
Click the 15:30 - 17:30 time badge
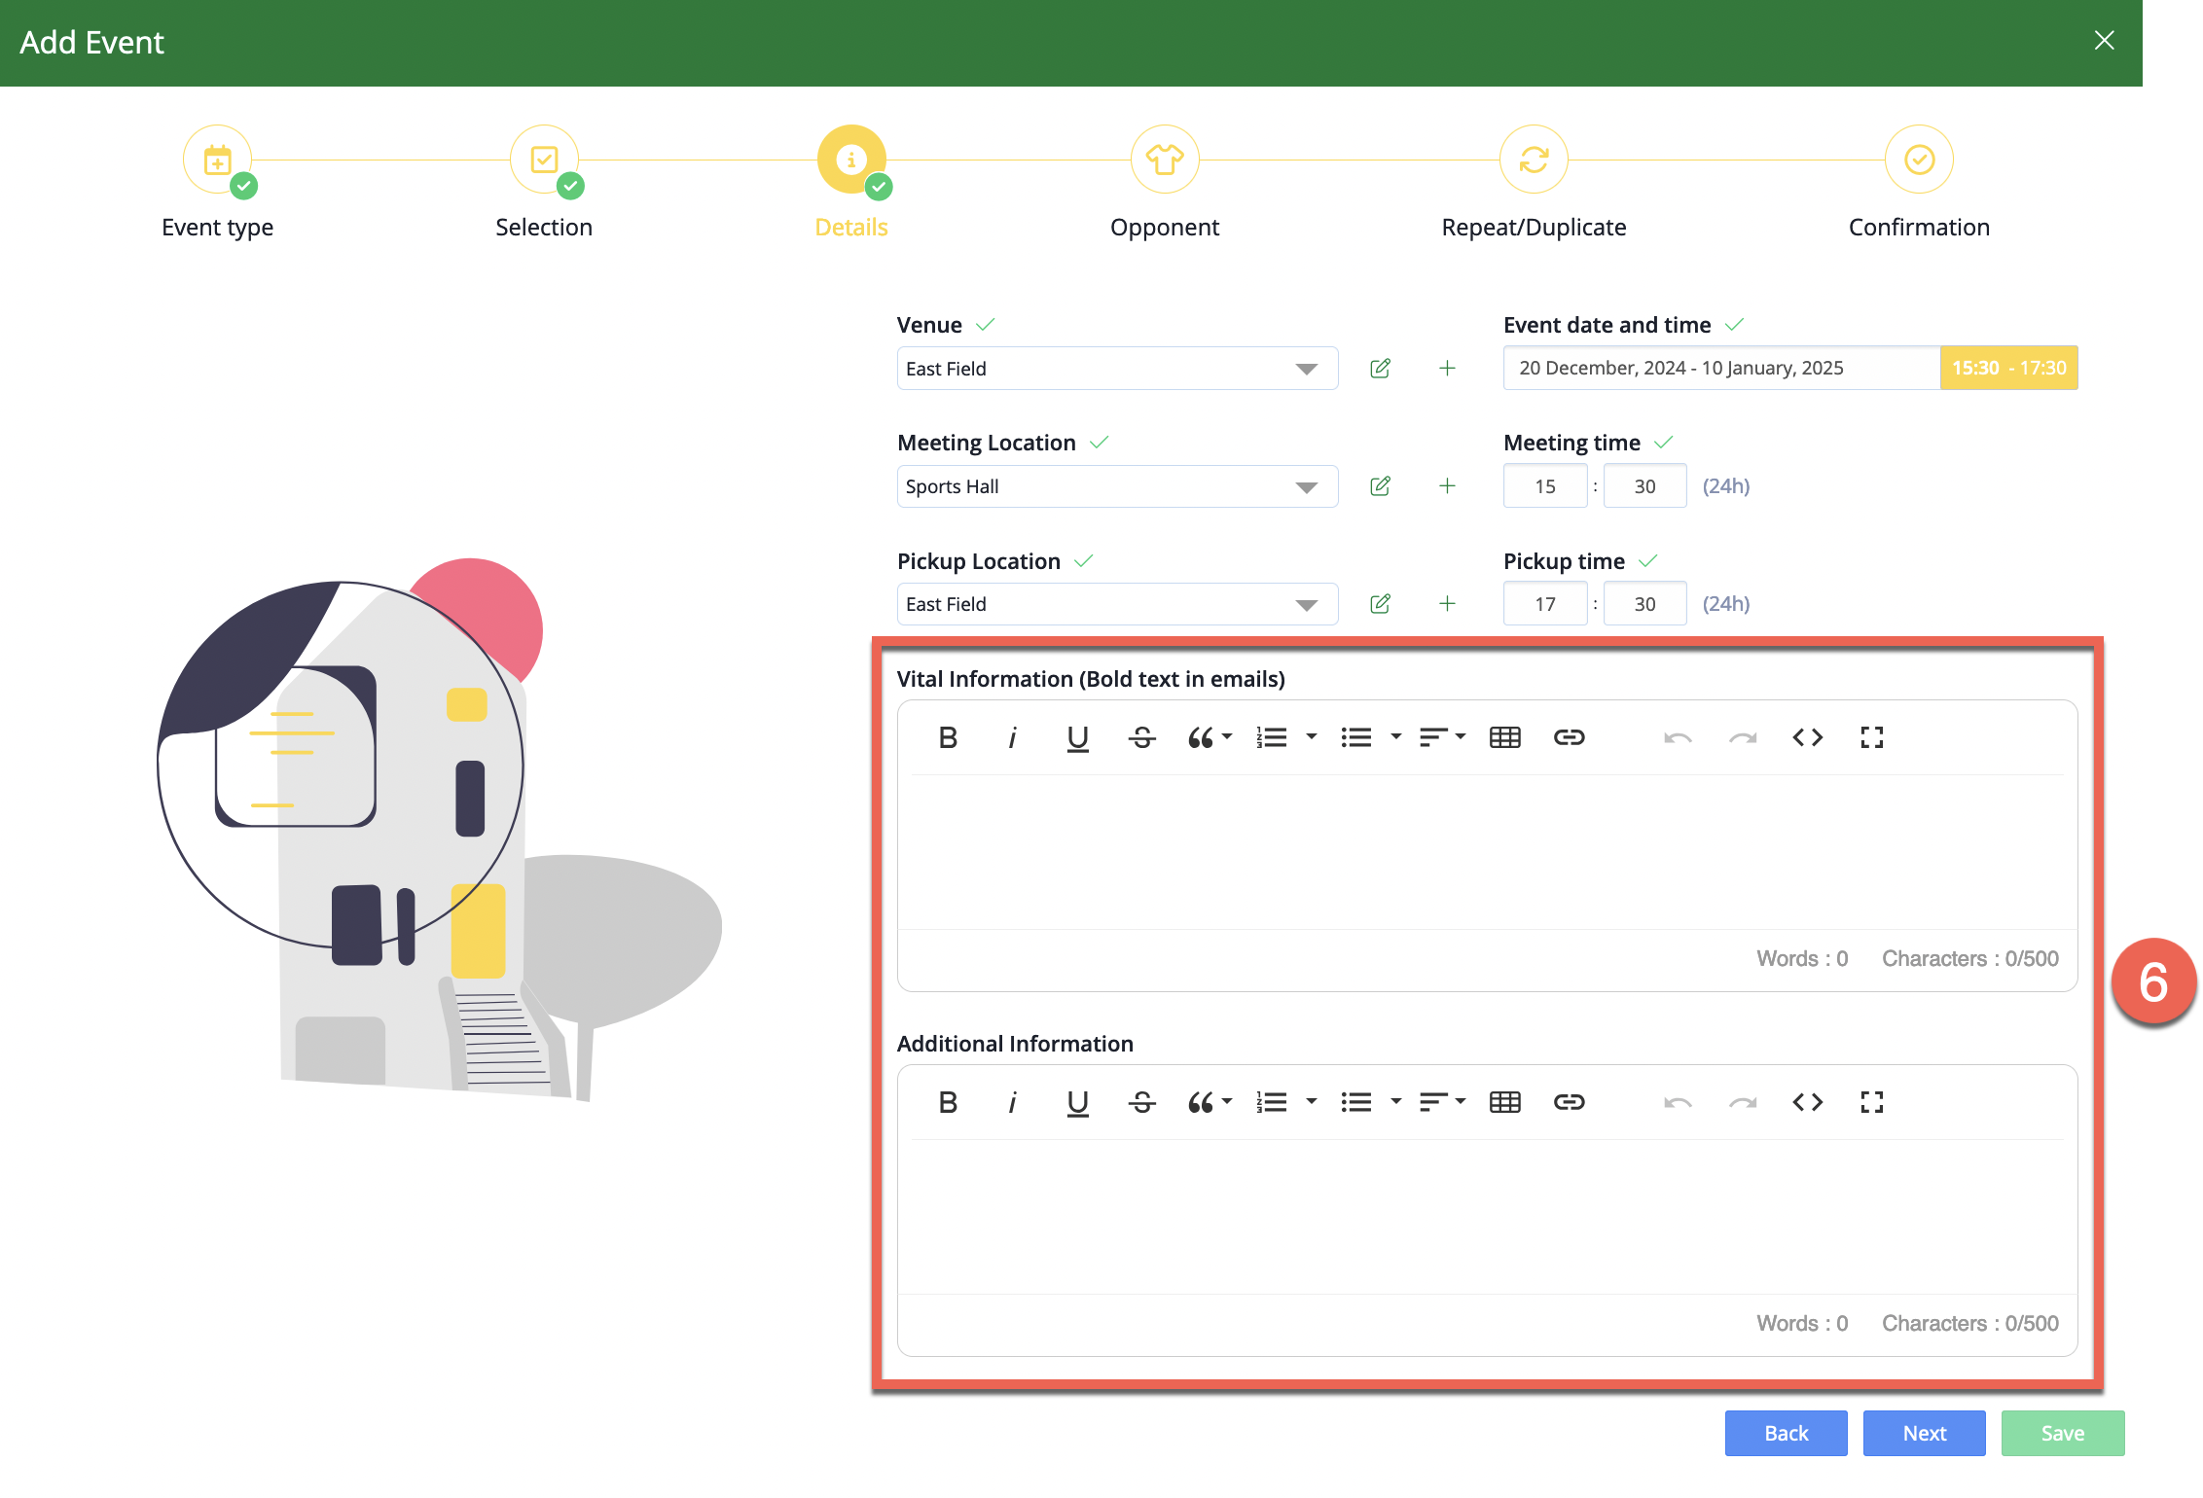tap(2008, 369)
